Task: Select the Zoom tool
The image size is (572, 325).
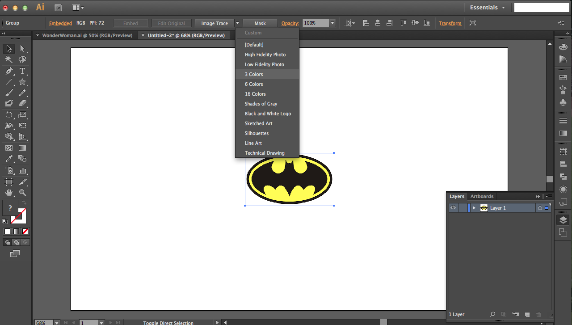Action: pyautogui.click(x=22, y=193)
